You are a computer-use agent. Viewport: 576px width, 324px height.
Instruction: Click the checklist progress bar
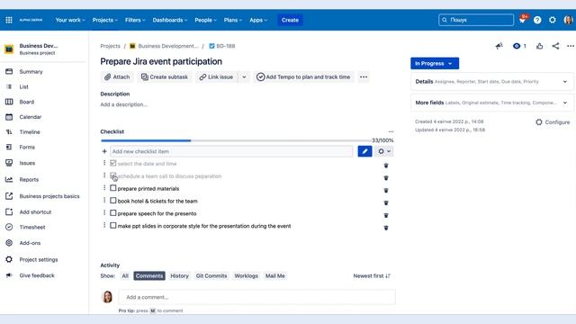pyautogui.click(x=235, y=140)
